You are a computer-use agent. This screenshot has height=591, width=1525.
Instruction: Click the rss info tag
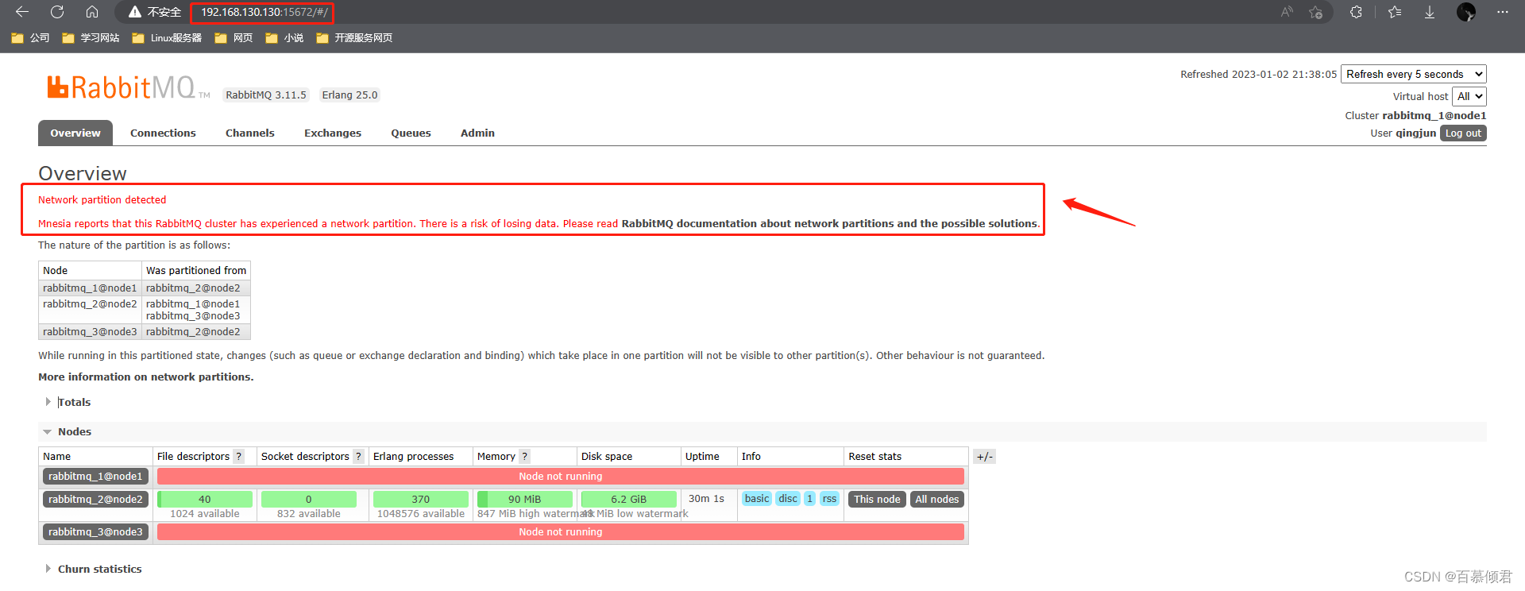tap(829, 498)
